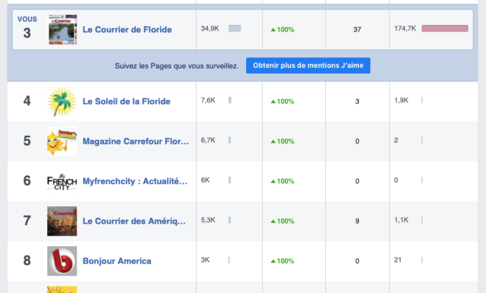Click the 37 posts count for Le Courrier de Floride

[357, 29]
